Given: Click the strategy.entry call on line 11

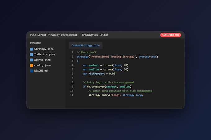Looking at the screenshot, I should [x=99, y=95].
